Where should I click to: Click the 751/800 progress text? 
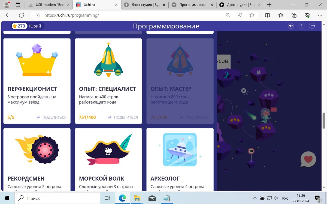[x=159, y=118]
